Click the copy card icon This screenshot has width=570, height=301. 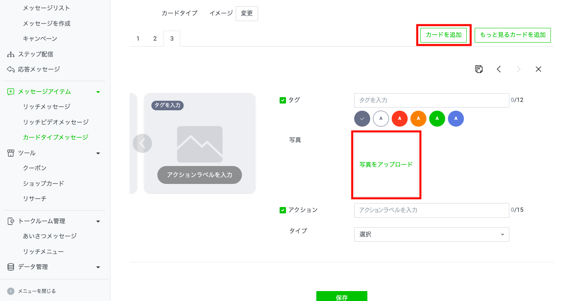point(479,69)
